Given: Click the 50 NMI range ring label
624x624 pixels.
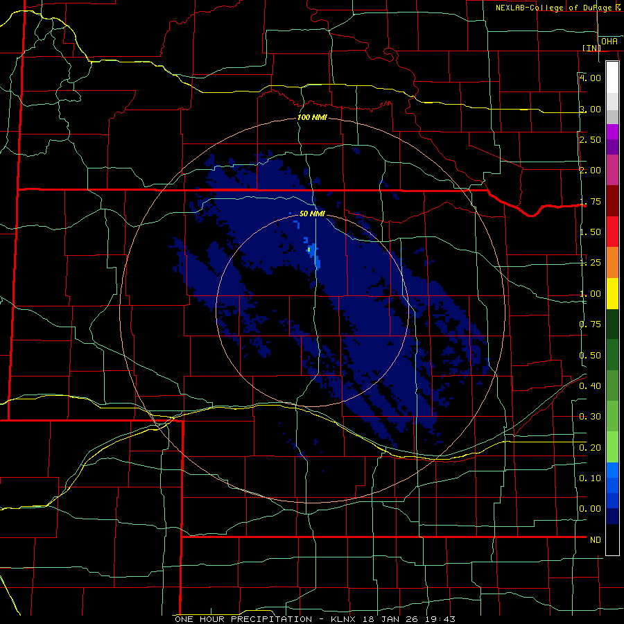Looking at the screenshot, I should (x=312, y=214).
